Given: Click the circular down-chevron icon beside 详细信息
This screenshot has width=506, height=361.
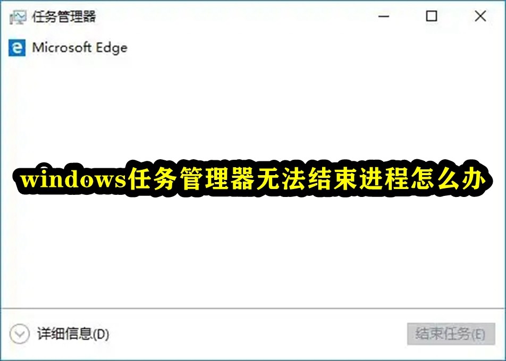Looking at the screenshot, I should pyautogui.click(x=19, y=334).
